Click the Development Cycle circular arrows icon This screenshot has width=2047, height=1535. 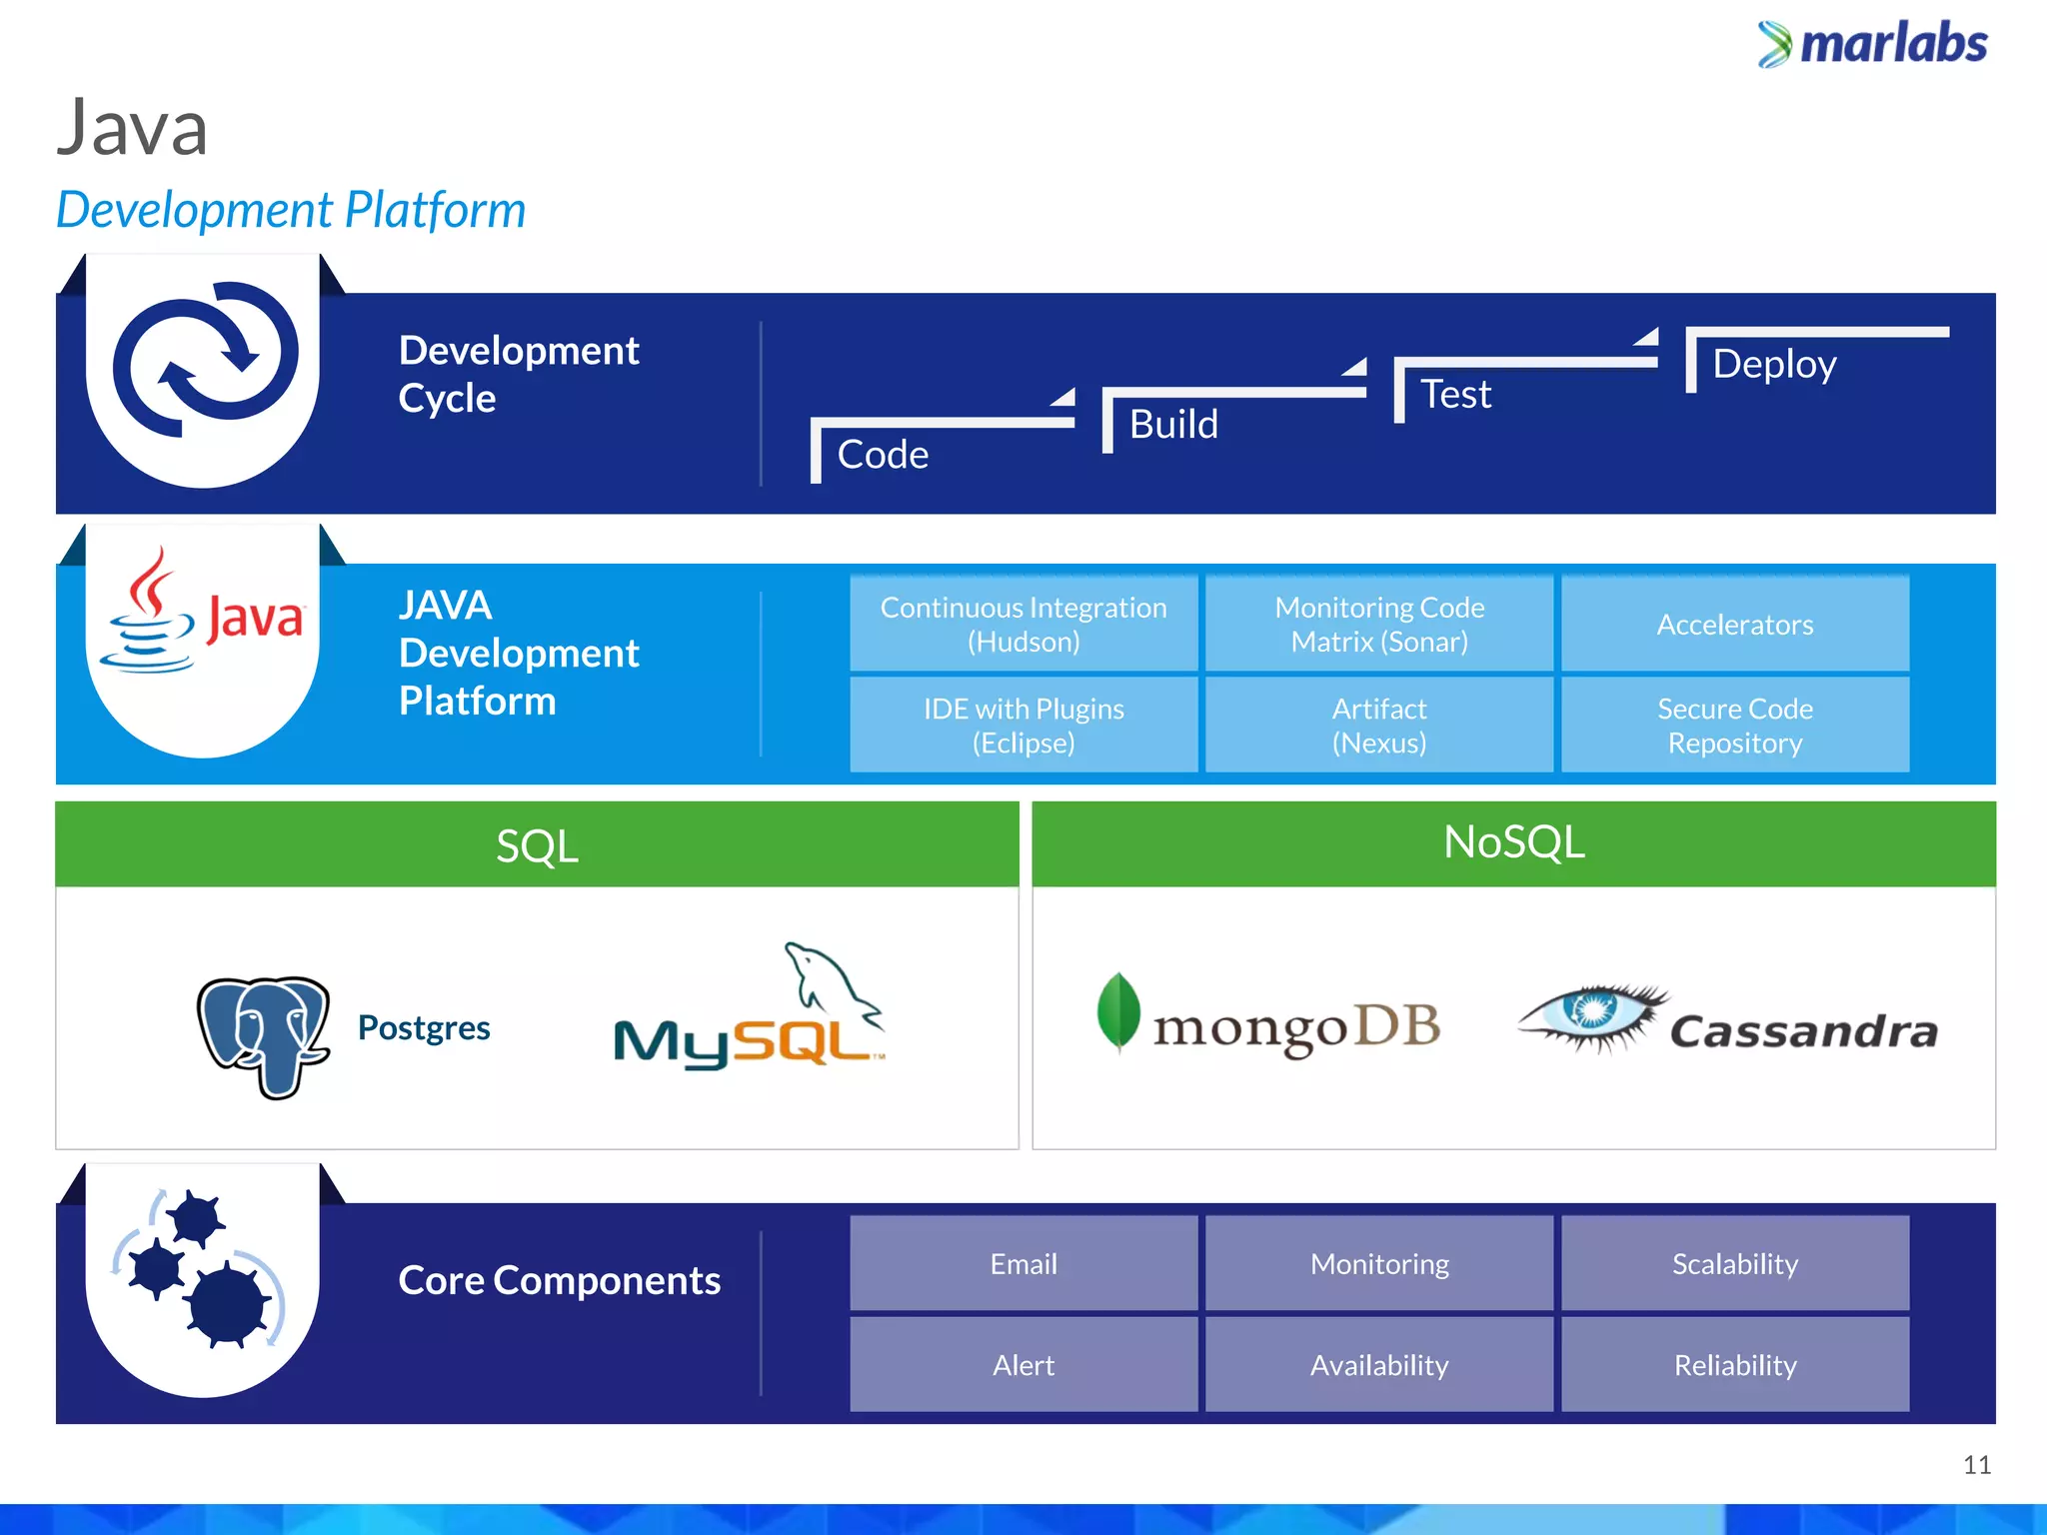[x=205, y=360]
